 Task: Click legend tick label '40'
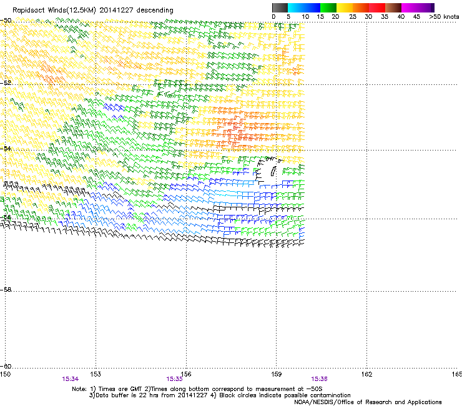[x=401, y=17]
